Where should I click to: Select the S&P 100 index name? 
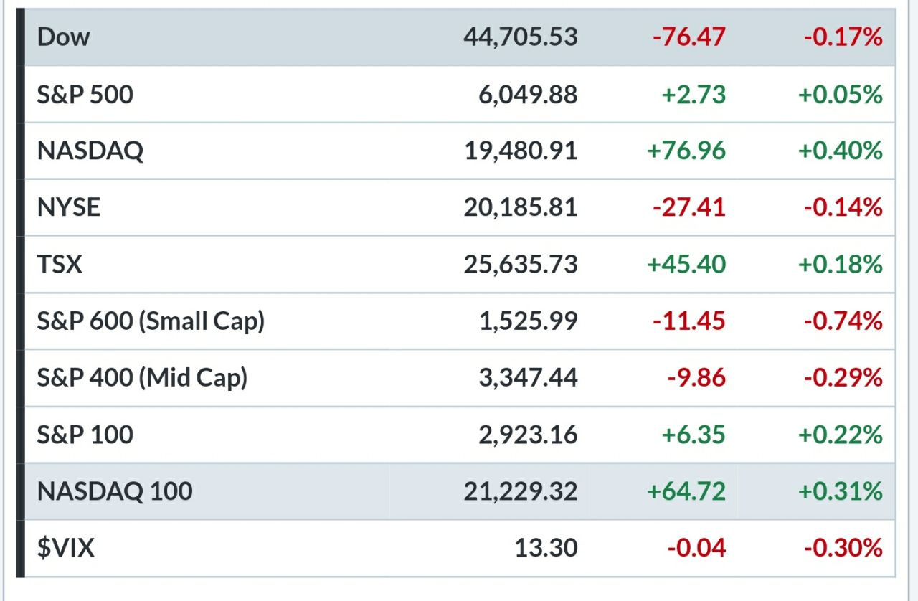[85, 434]
